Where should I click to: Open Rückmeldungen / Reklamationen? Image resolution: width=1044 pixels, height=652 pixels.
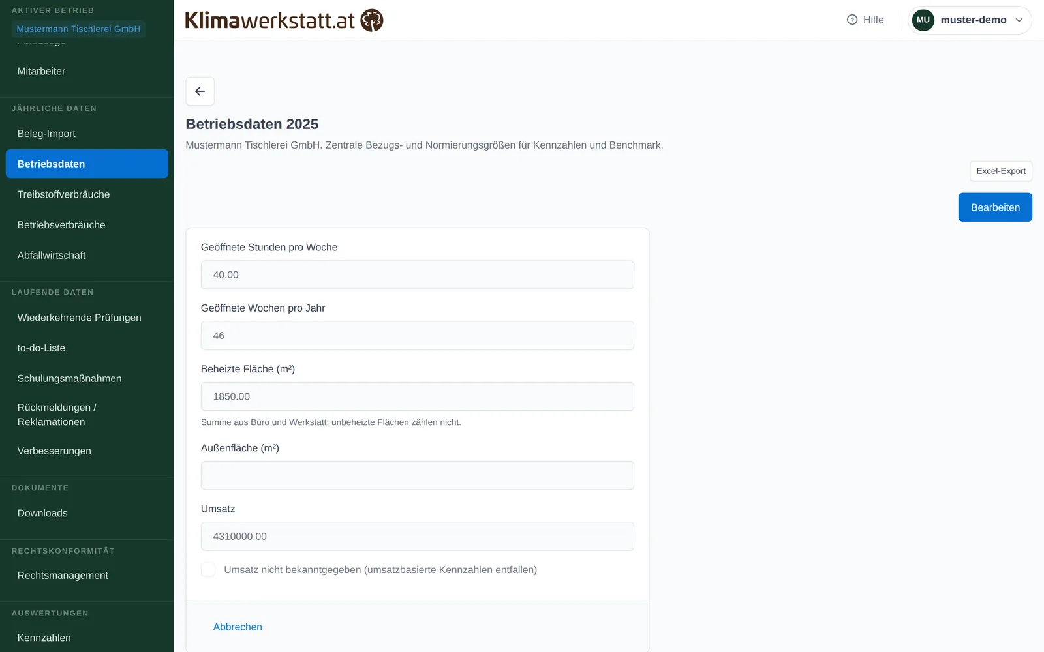pyautogui.click(x=87, y=415)
